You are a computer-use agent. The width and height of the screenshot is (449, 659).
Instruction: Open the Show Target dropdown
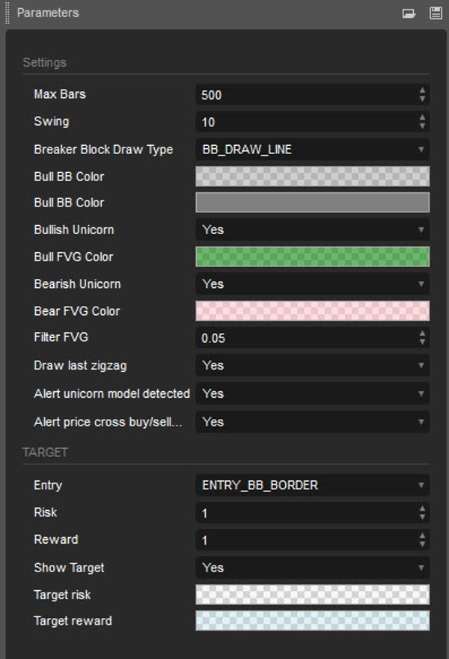(312, 568)
